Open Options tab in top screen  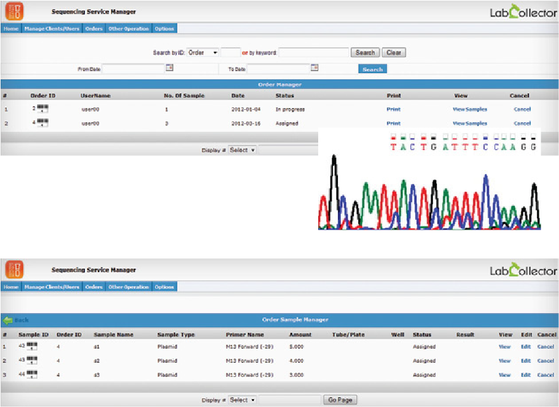pyautogui.click(x=165, y=28)
